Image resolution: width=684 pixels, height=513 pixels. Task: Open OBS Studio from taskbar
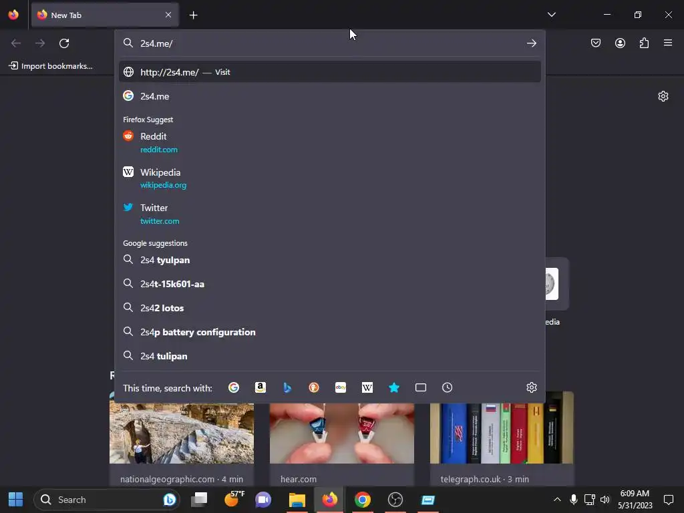(395, 500)
